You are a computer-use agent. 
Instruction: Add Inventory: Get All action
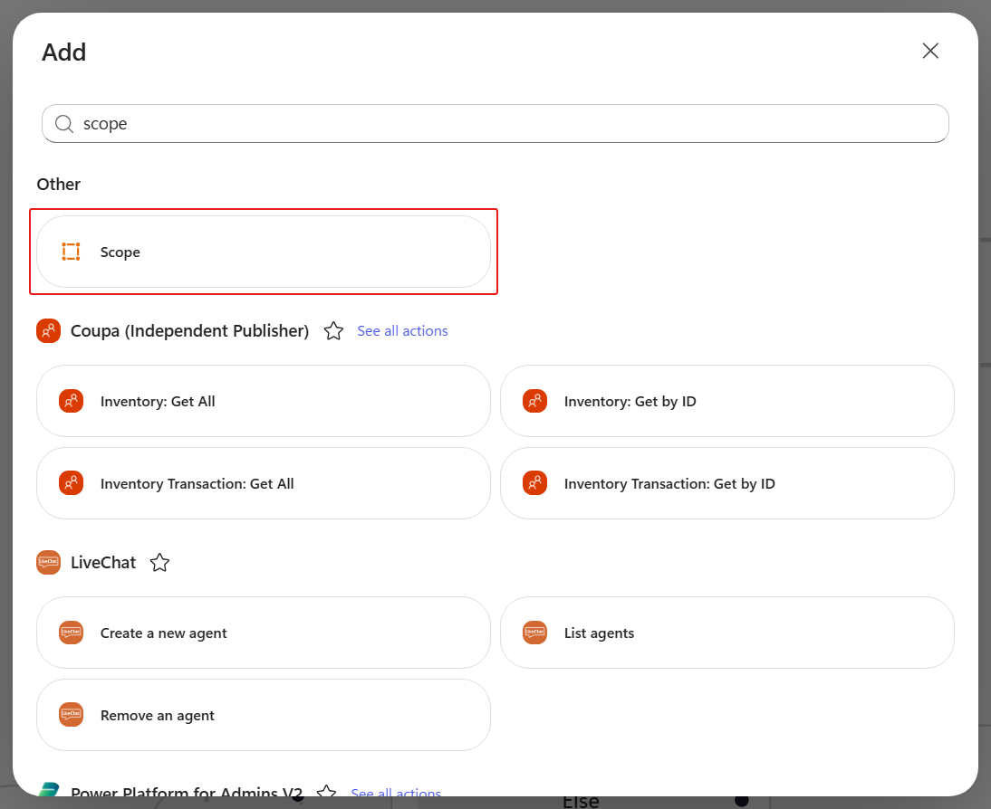coord(264,401)
